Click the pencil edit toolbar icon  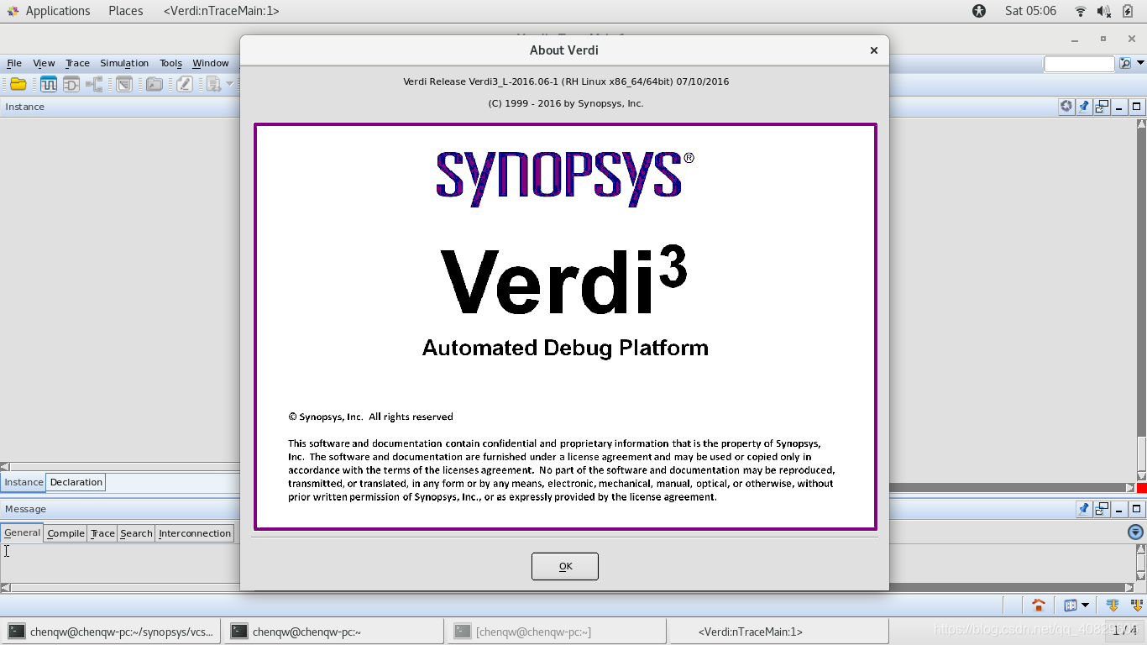185,84
